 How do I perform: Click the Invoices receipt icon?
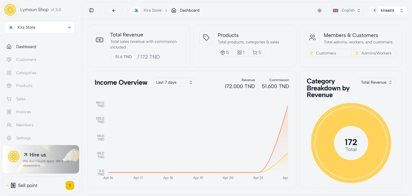9,112
